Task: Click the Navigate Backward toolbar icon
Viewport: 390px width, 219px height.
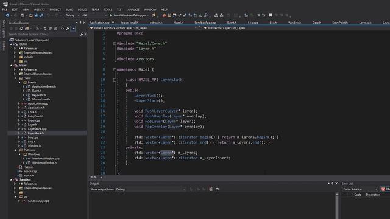Action: (x=7, y=15)
